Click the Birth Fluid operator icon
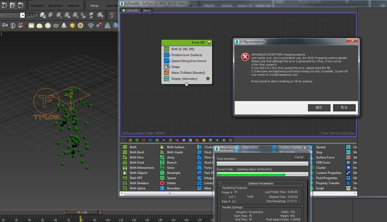Viewport: 387px width, 222px height. pos(125,163)
